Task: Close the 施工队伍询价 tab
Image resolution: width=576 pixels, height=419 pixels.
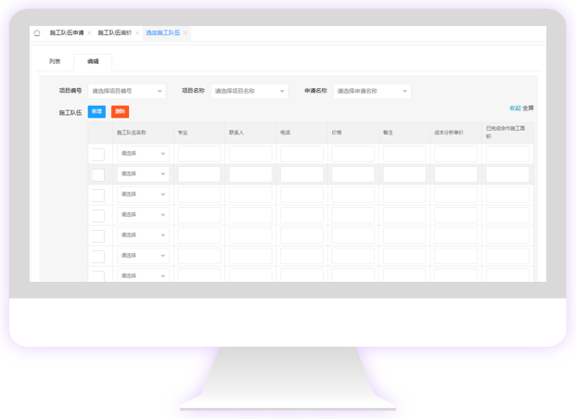Action: [x=137, y=32]
